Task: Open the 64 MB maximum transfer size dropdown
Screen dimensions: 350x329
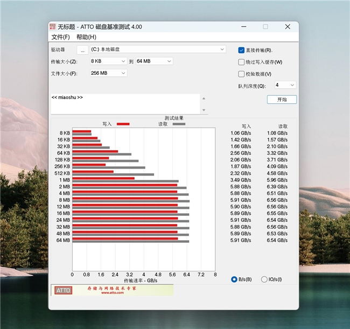Action: (154, 61)
